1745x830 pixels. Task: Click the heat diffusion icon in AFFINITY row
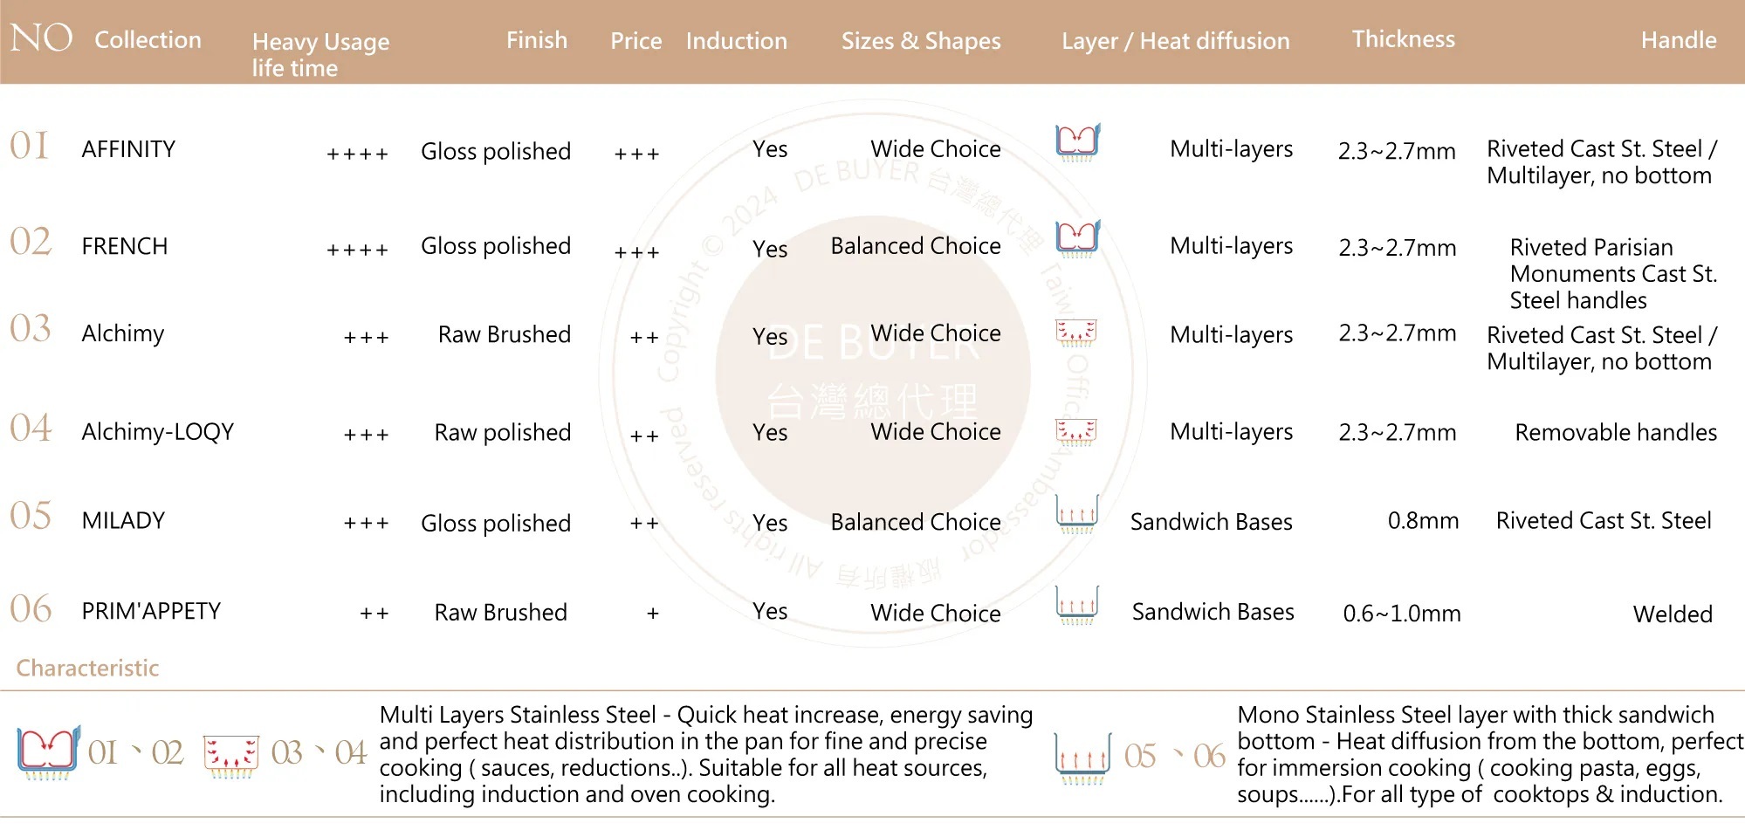pos(1077,142)
